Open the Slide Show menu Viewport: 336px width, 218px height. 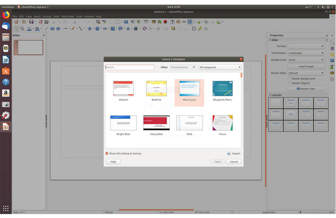click(x=67, y=17)
